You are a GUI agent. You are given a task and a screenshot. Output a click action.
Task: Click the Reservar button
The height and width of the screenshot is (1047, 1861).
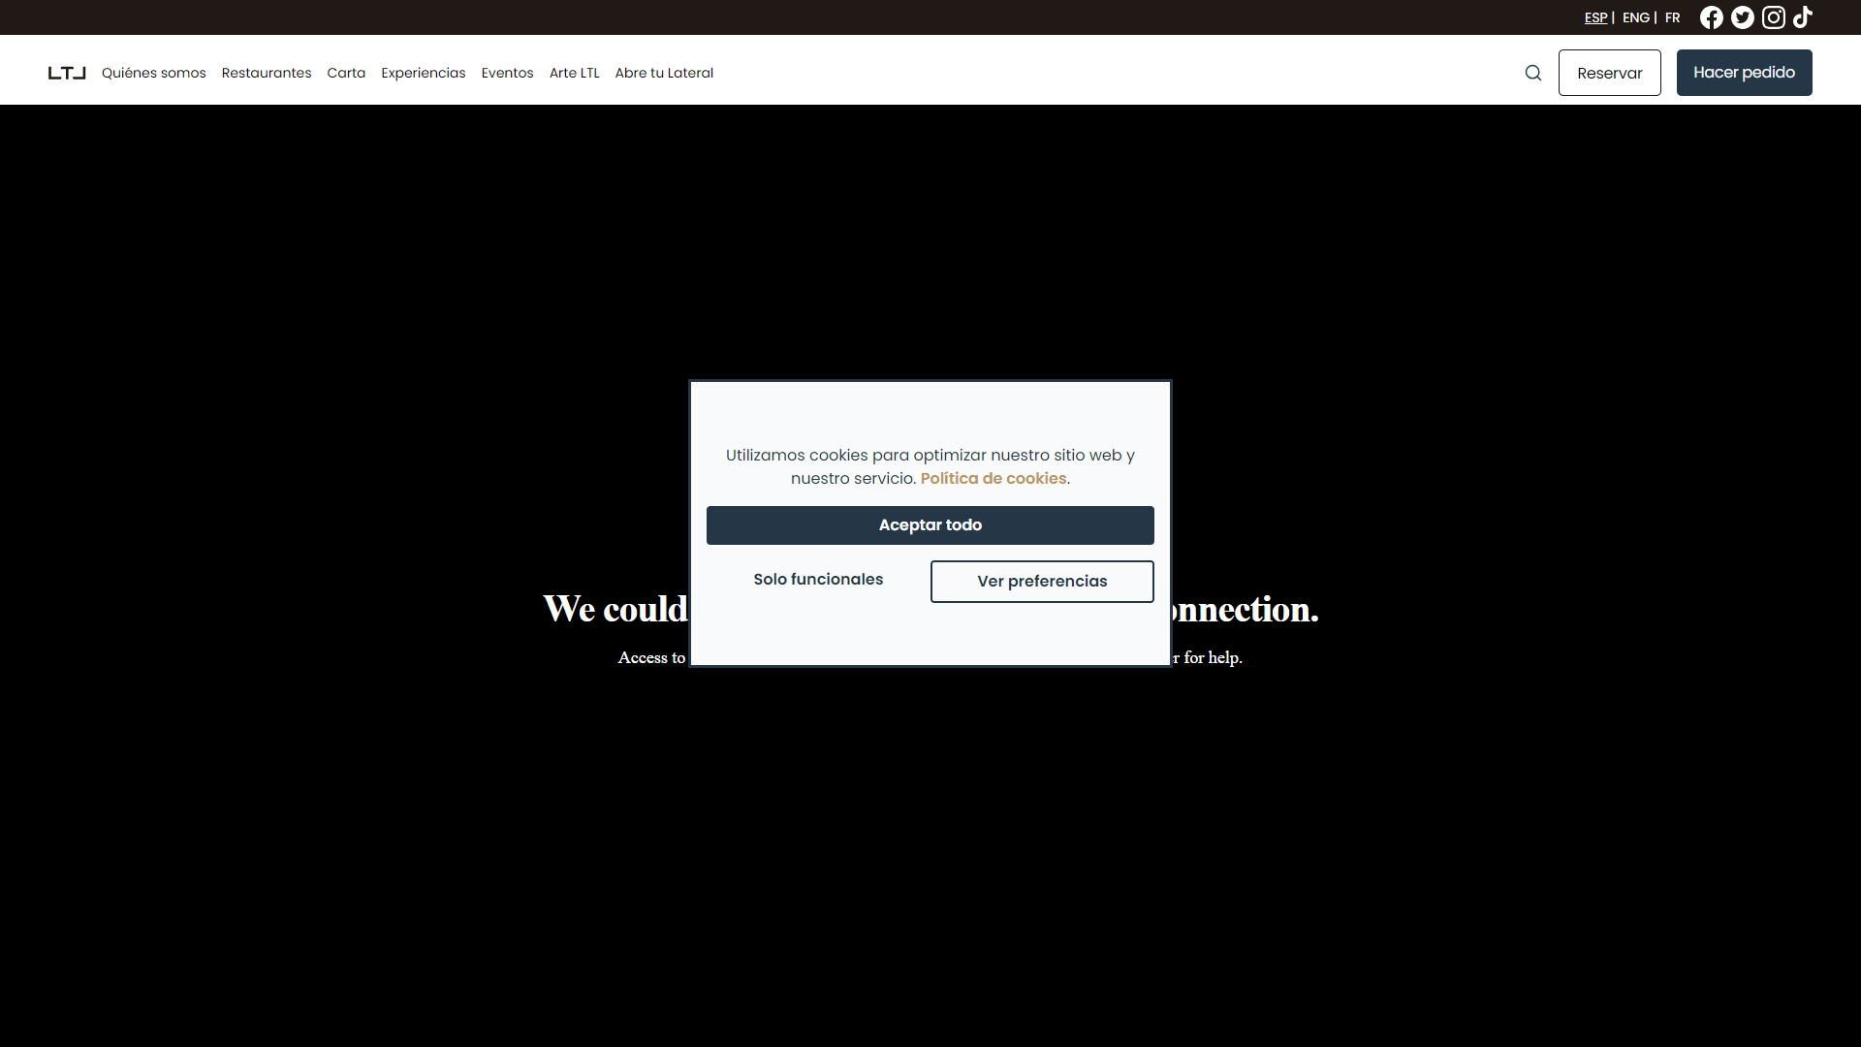coord(1610,72)
